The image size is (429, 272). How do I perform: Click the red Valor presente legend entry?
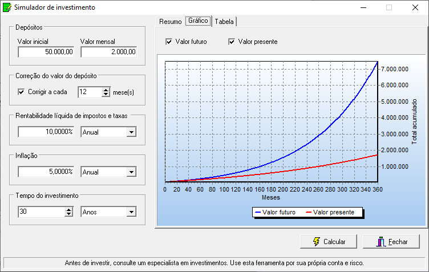[330, 212]
